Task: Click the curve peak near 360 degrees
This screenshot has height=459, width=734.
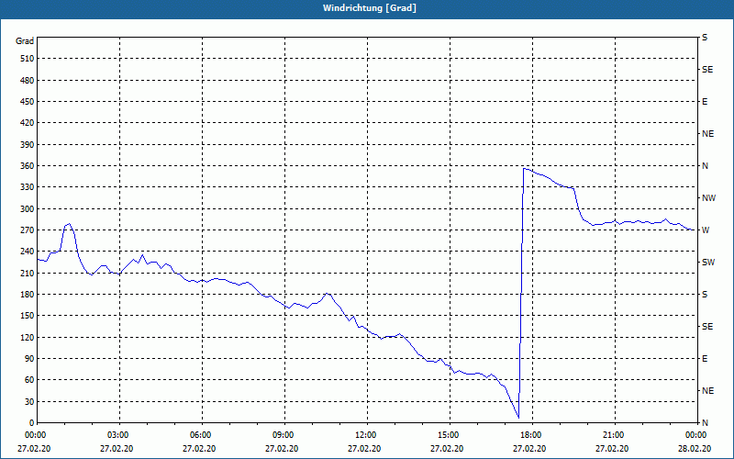Action: (x=525, y=168)
